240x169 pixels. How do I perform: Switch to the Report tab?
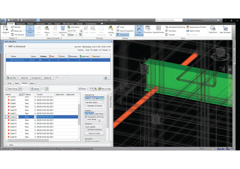click(32, 83)
